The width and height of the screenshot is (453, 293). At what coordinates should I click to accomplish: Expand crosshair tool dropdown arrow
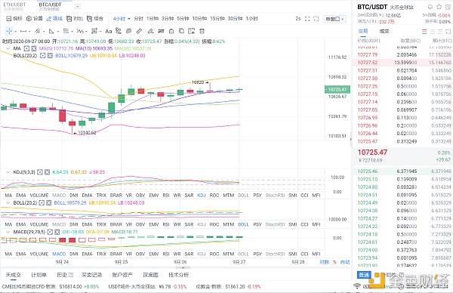[x=15, y=31]
